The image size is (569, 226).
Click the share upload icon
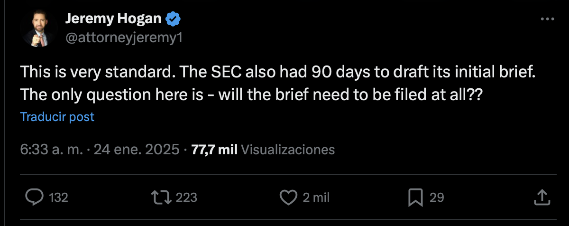(543, 197)
